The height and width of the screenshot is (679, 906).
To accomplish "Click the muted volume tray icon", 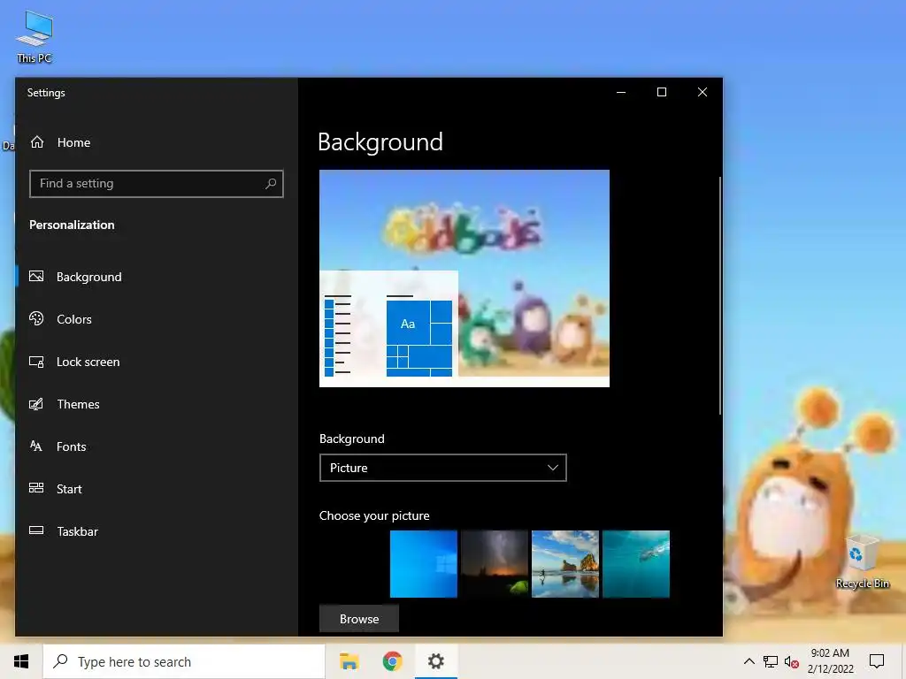I will [792, 661].
